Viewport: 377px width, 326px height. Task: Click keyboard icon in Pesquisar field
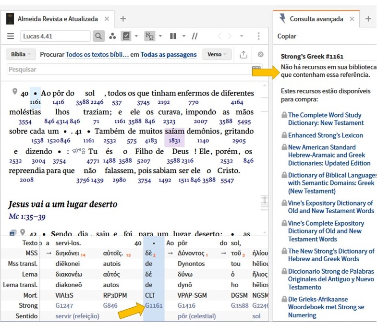(x=256, y=68)
